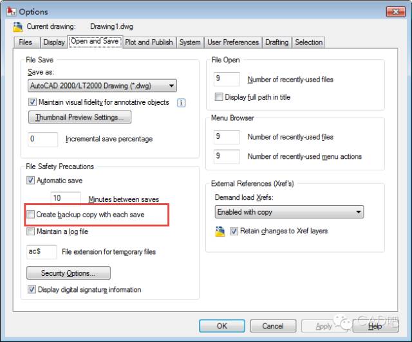412x342 pixels.
Task: Click the Thumbnail Preview Settings button
Action: point(80,118)
